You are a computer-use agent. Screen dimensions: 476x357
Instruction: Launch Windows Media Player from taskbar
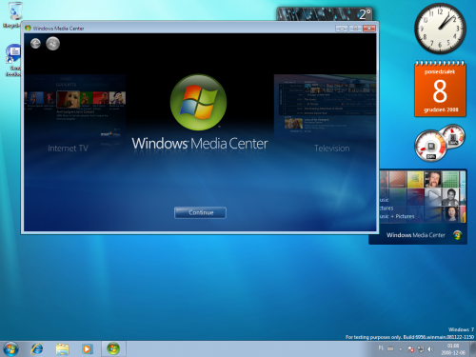(87, 349)
